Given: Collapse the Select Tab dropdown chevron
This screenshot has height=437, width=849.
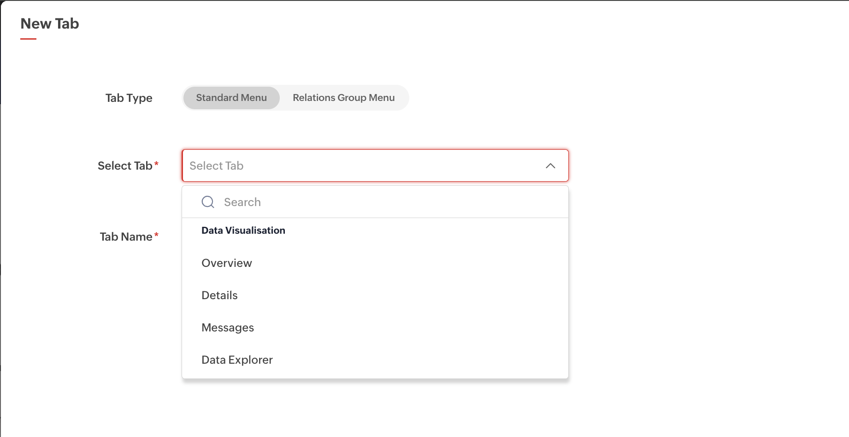Looking at the screenshot, I should 550,165.
